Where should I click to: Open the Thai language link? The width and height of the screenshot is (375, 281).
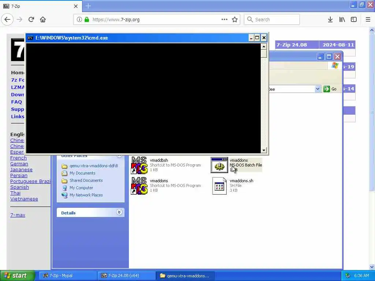coord(15,193)
